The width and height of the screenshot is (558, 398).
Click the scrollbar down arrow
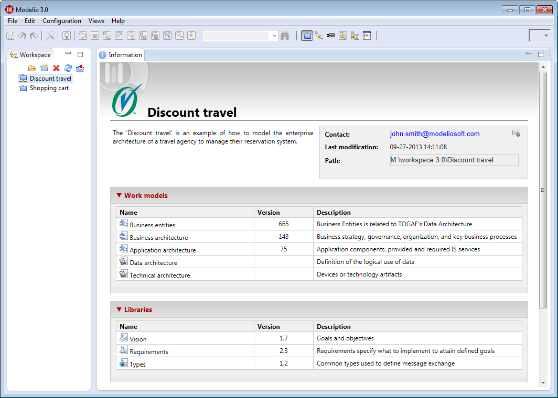point(543,383)
